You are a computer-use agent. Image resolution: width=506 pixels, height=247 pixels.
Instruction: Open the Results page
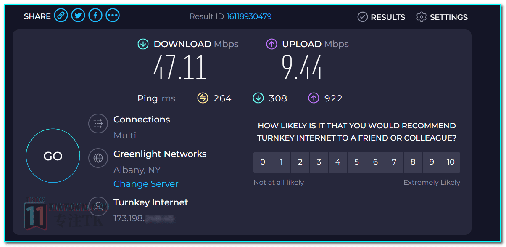point(381,17)
